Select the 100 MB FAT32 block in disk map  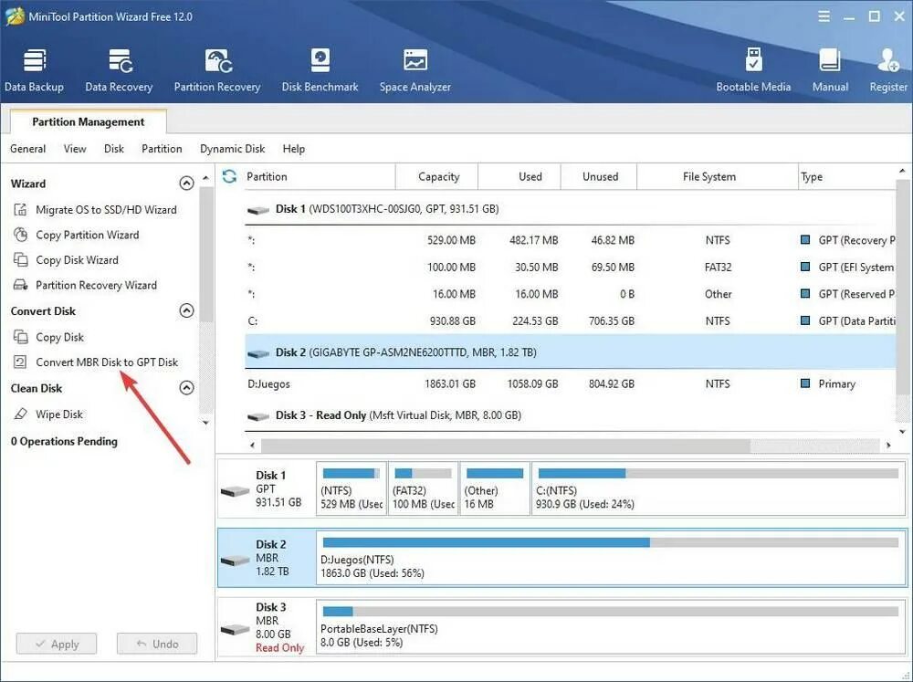[423, 488]
